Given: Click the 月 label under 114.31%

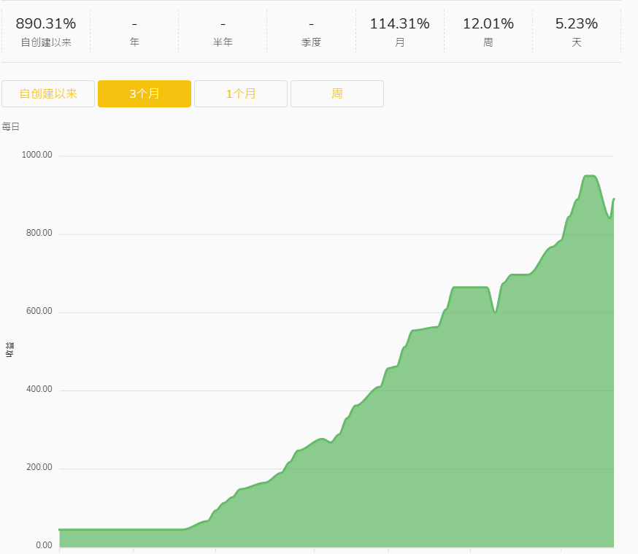Looking at the screenshot, I should click(x=399, y=42).
